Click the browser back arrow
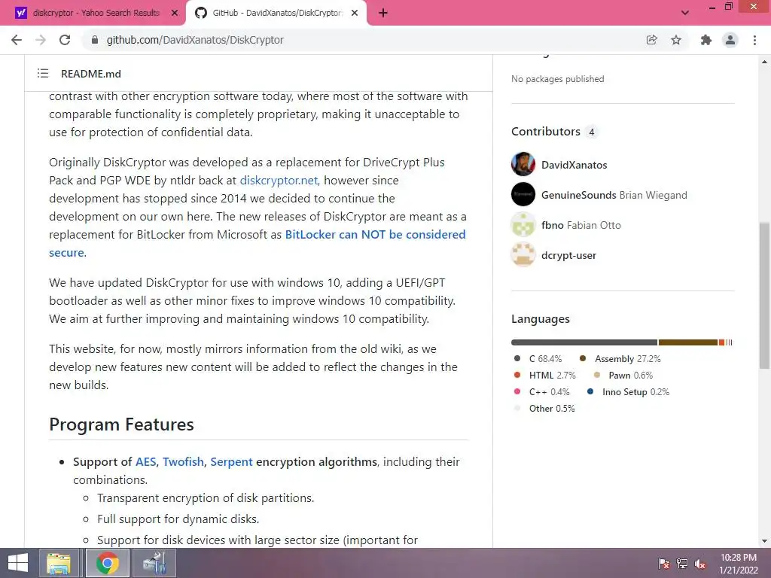This screenshot has height=578, width=771. tap(17, 40)
